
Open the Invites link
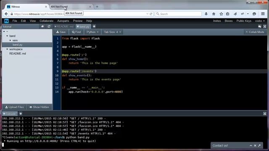click(217, 21)
